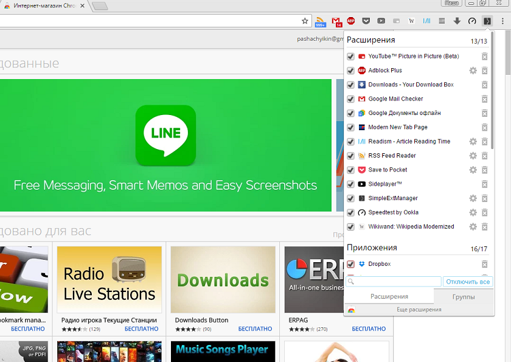Delete Sideplayer extension via trash icon
Image resolution: width=511 pixels, height=362 pixels.
tap(485, 184)
